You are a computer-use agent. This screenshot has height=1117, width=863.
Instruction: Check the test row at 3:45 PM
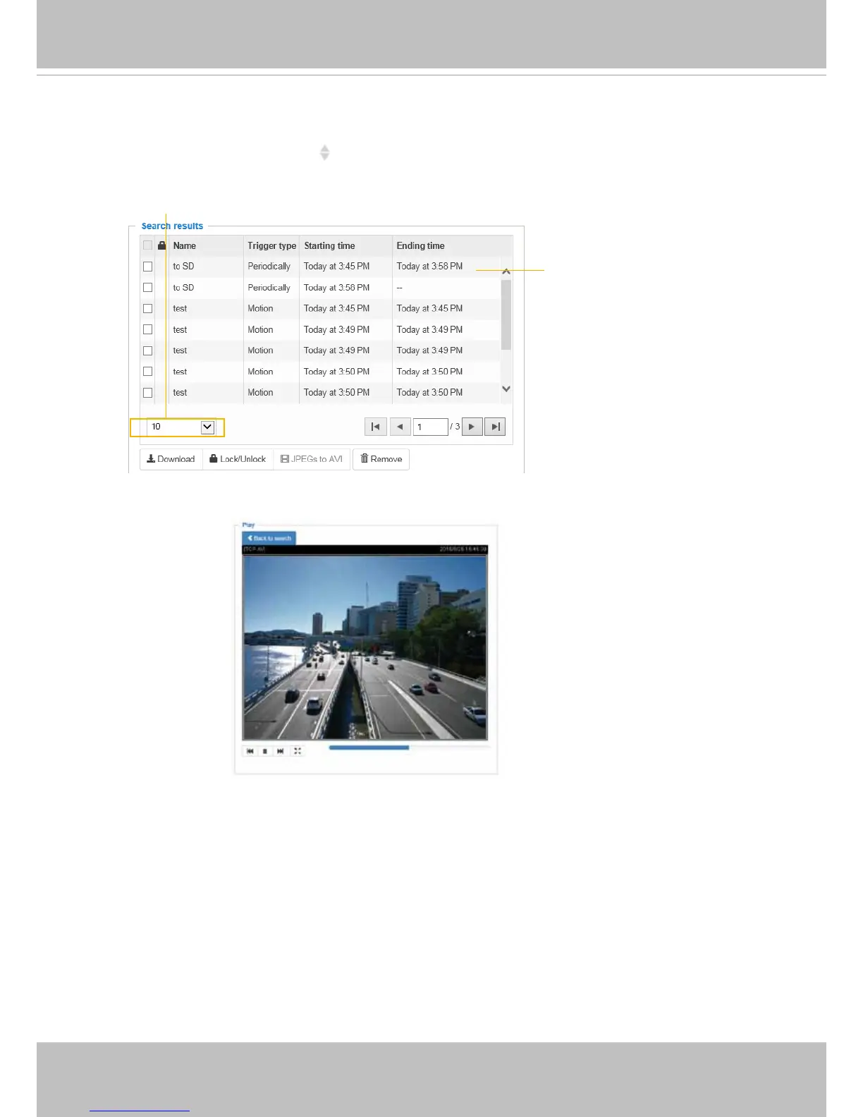(147, 309)
